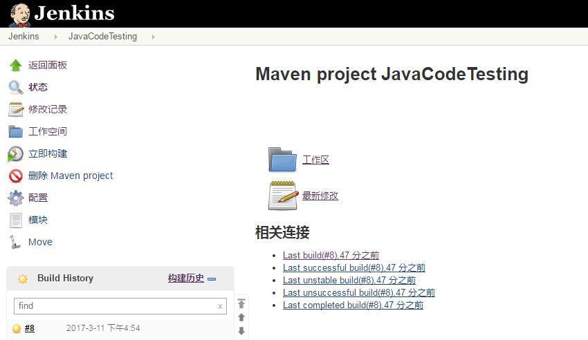Collapse the build history with the minus icon
588x340 pixels.
point(212,279)
